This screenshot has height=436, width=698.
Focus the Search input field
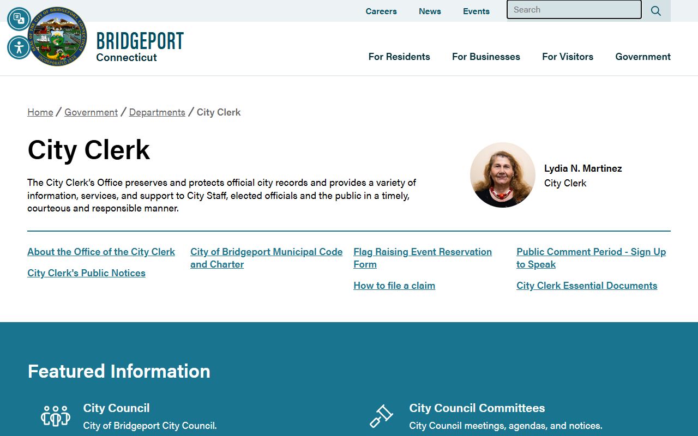pyautogui.click(x=574, y=10)
